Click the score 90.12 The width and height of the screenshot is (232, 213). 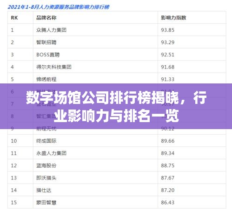pos(168,129)
